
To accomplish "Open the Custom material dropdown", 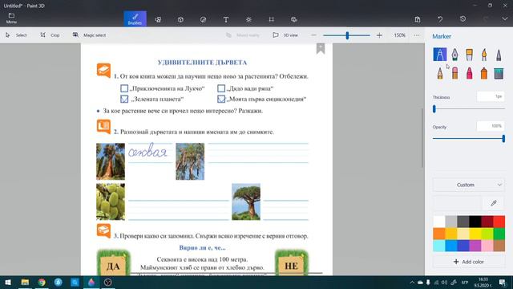I will pos(468,185).
